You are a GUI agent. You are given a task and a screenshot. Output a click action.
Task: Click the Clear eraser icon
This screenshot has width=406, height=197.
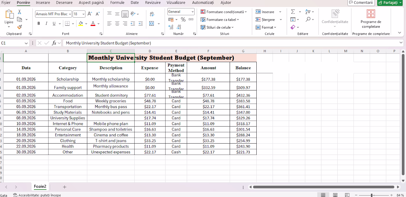tap(293, 27)
